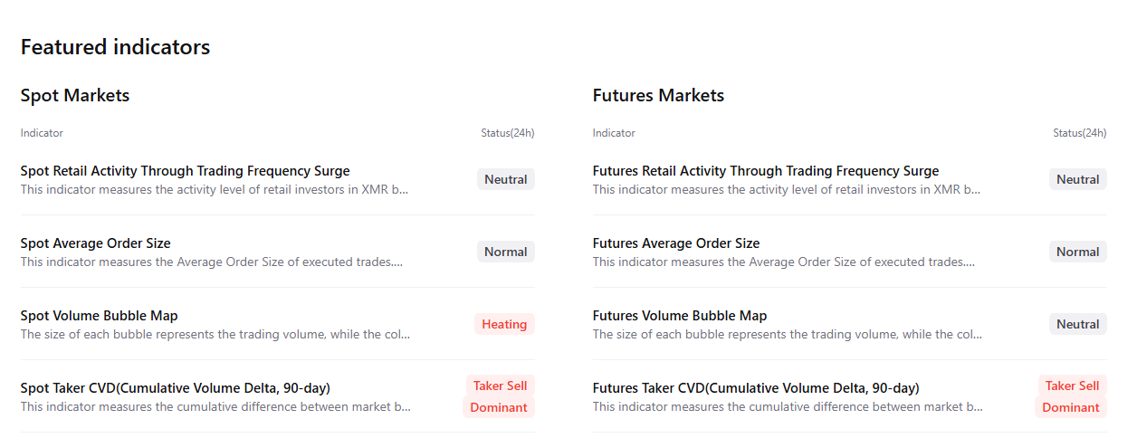Click Normal badge for Futures Average Order Size
Viewport: 1137px width, 438px height.
[x=1077, y=252]
